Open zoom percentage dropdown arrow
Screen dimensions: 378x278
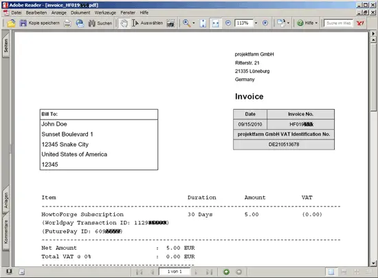[x=256, y=23]
